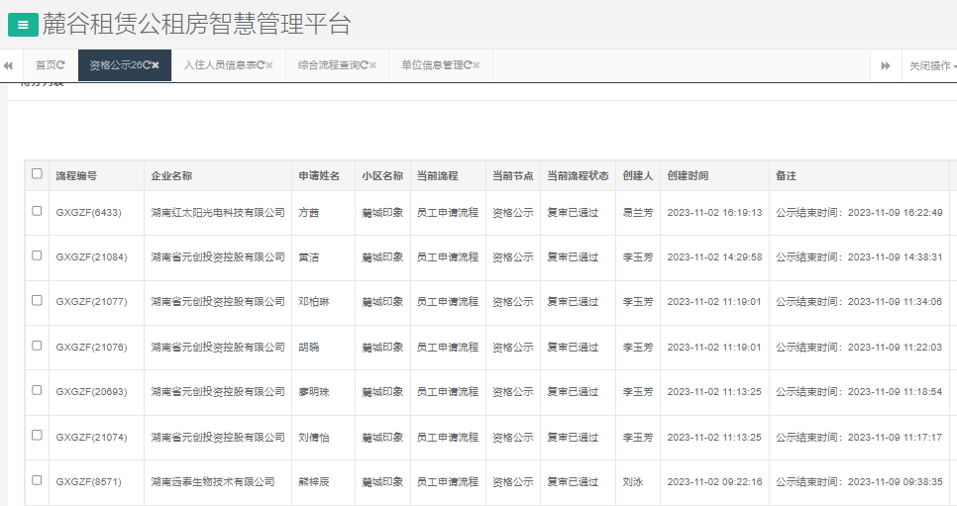Select process number GXGZF(21076)

[x=91, y=347]
